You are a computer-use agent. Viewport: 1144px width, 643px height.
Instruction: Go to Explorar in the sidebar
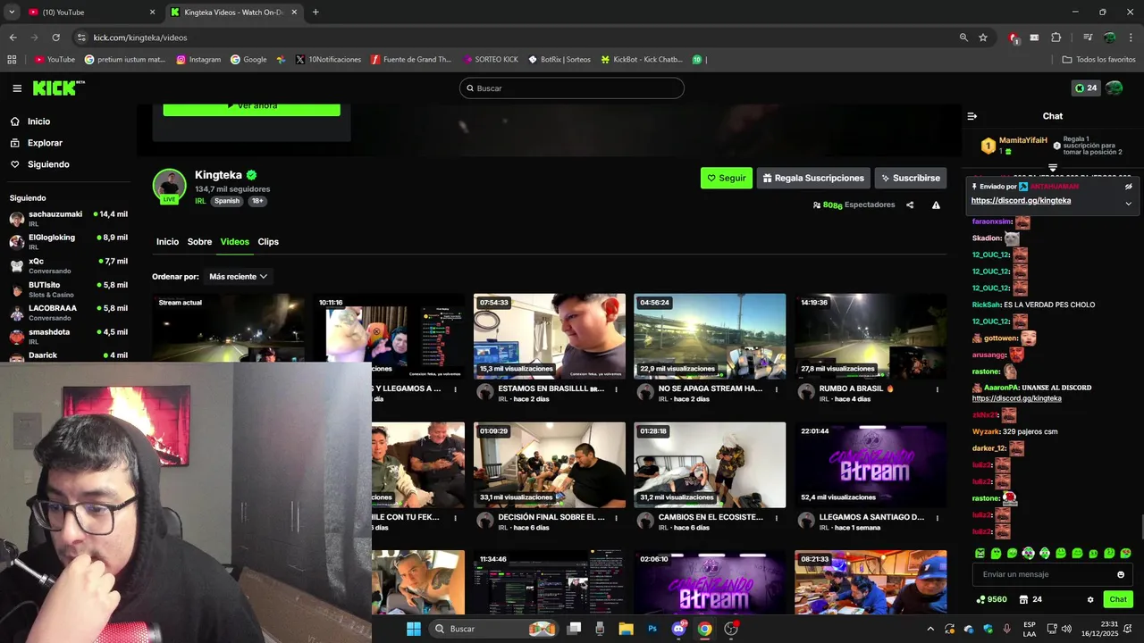[x=45, y=143]
